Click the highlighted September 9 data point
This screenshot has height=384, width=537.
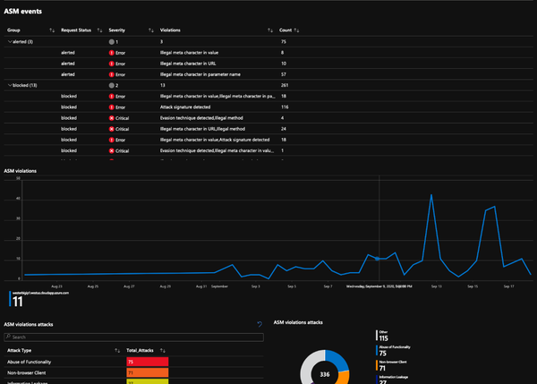377,259
